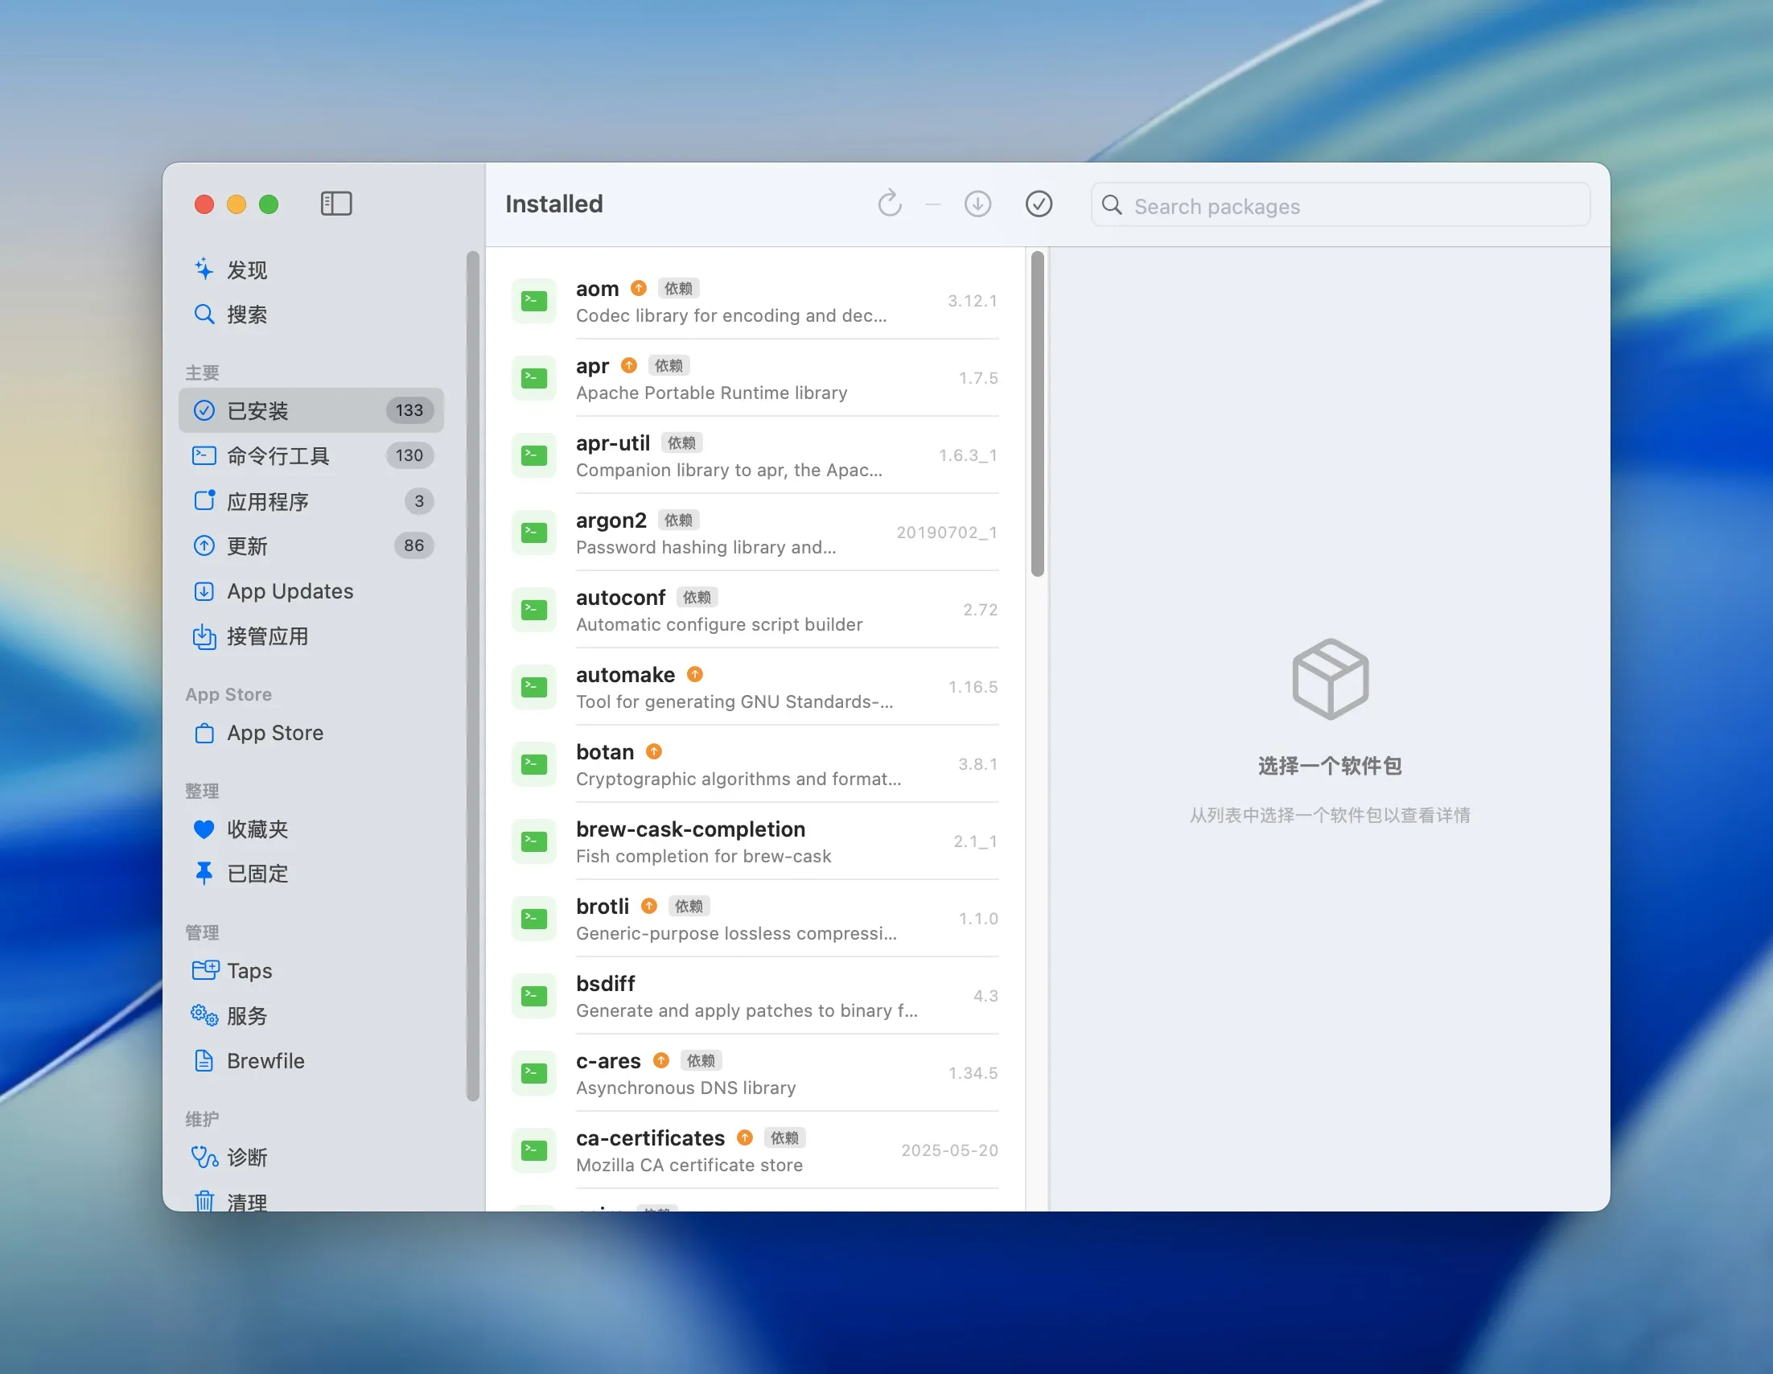
Task: Open the 命令行工具 section
Action: 278,456
